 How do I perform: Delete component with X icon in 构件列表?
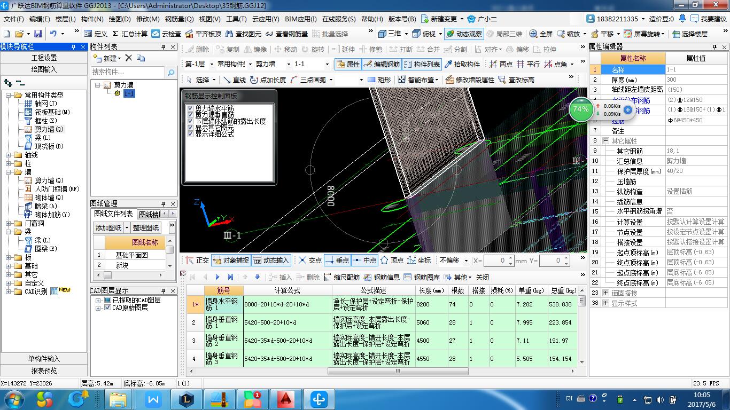pyautogui.click(x=128, y=58)
